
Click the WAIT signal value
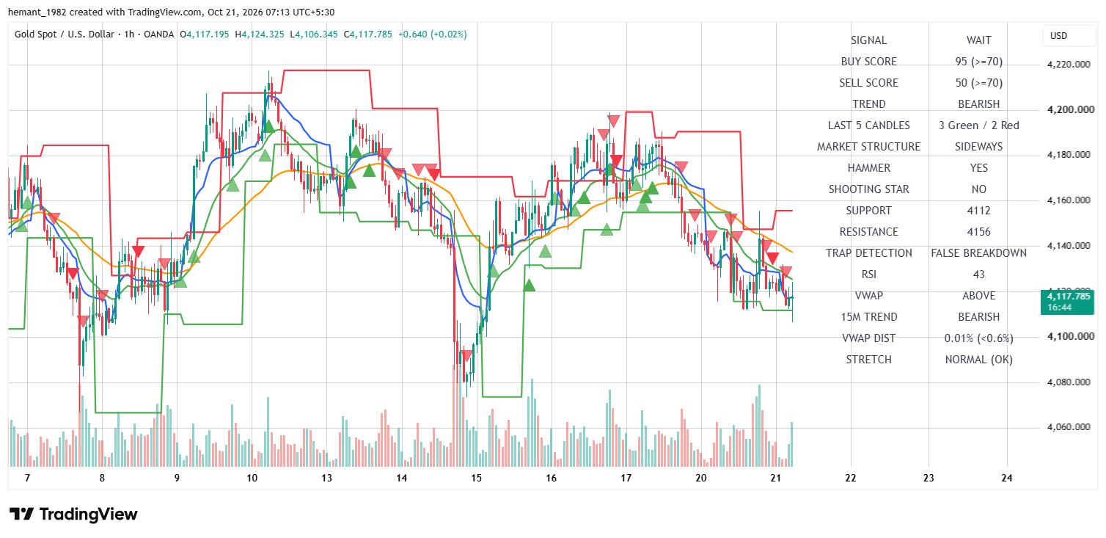pyautogui.click(x=978, y=40)
